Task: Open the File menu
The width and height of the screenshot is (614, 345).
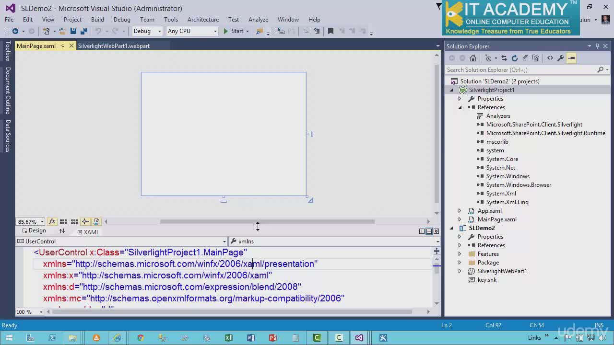Action: click(x=9, y=20)
